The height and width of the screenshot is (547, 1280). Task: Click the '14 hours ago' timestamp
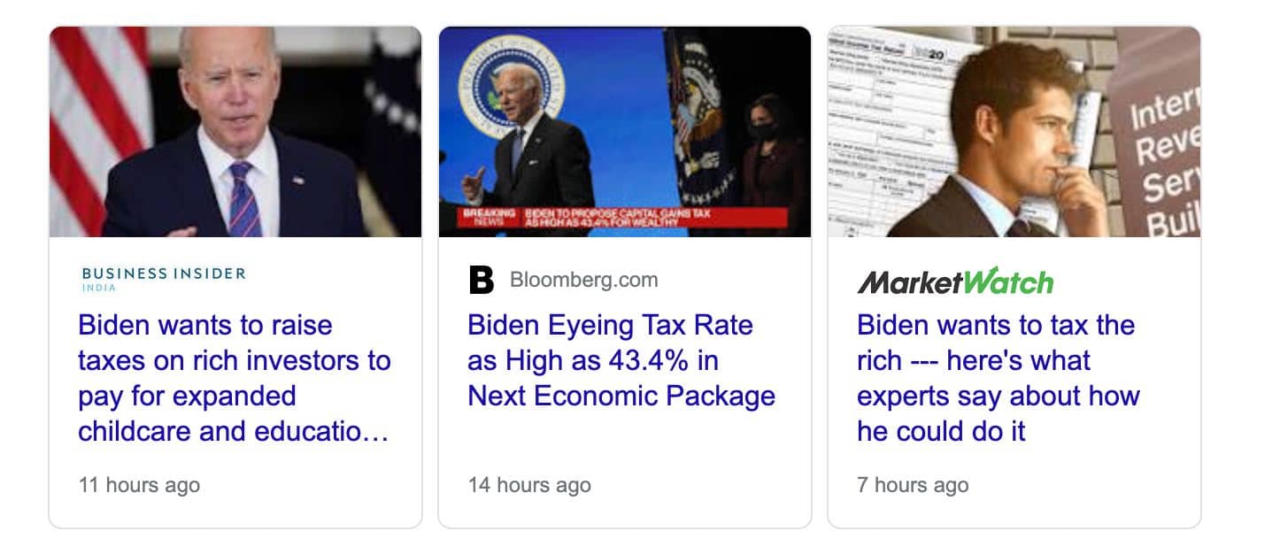tap(529, 485)
